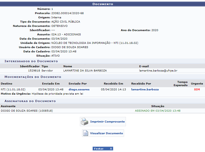This screenshot has height=152, width=205.
Task: Click the Recebido Por column header
Action: coord(141,84)
